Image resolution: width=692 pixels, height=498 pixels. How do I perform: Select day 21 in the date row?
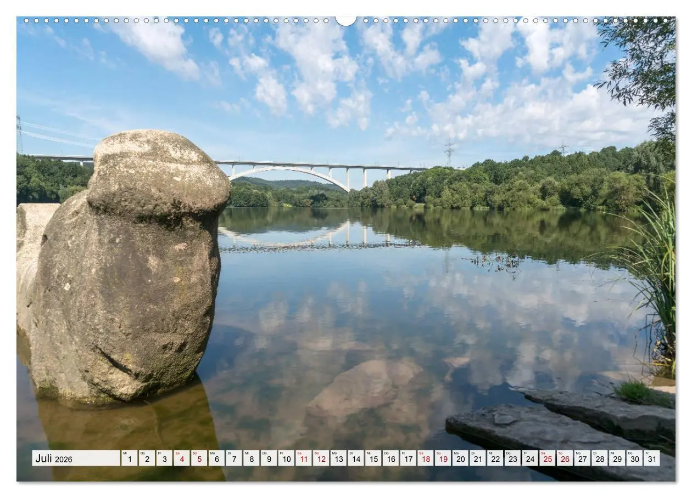(x=477, y=459)
